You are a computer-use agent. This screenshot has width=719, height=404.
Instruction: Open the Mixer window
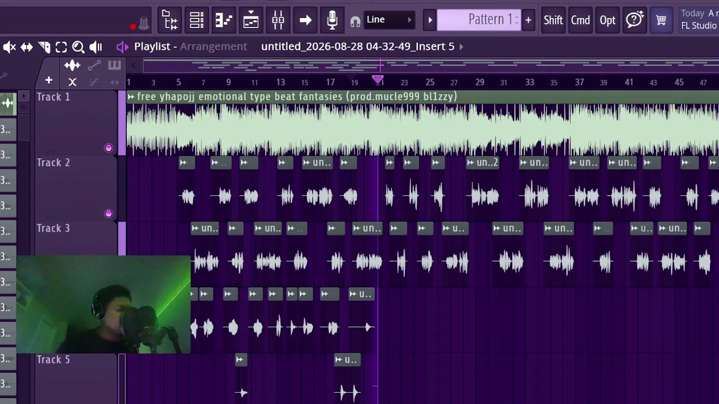[x=278, y=21]
